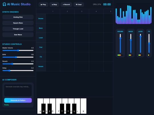Clear the sequencer with the Clear button
Viewport: 154px width, 115px height.
[x=79, y=5]
